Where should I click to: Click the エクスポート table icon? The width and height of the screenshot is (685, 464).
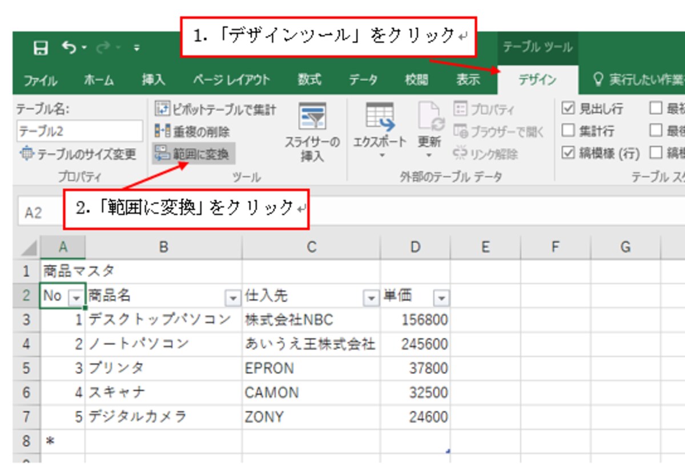click(x=380, y=117)
